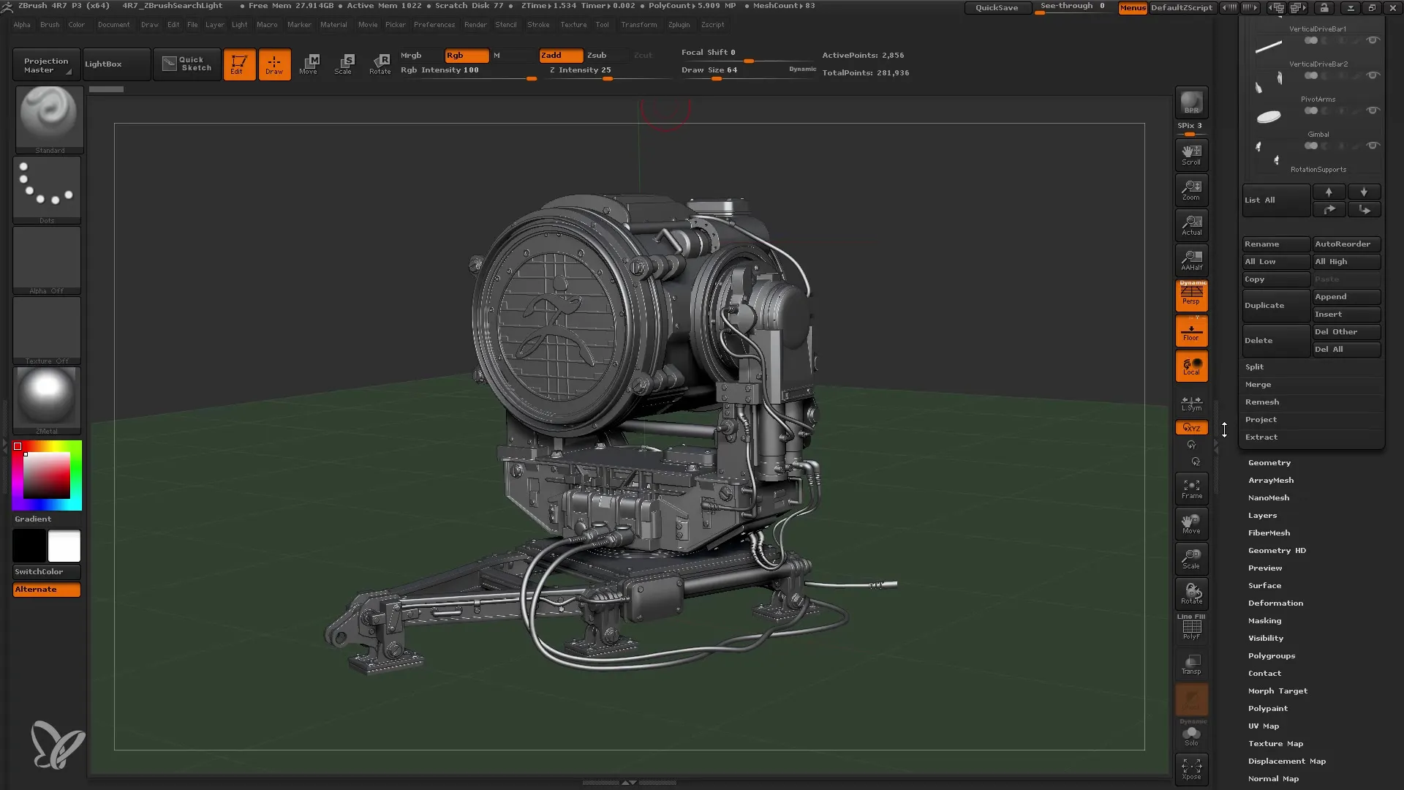Select the Gizmo (Local Sym) icon
This screenshot has height=790, width=1404.
1193,402
